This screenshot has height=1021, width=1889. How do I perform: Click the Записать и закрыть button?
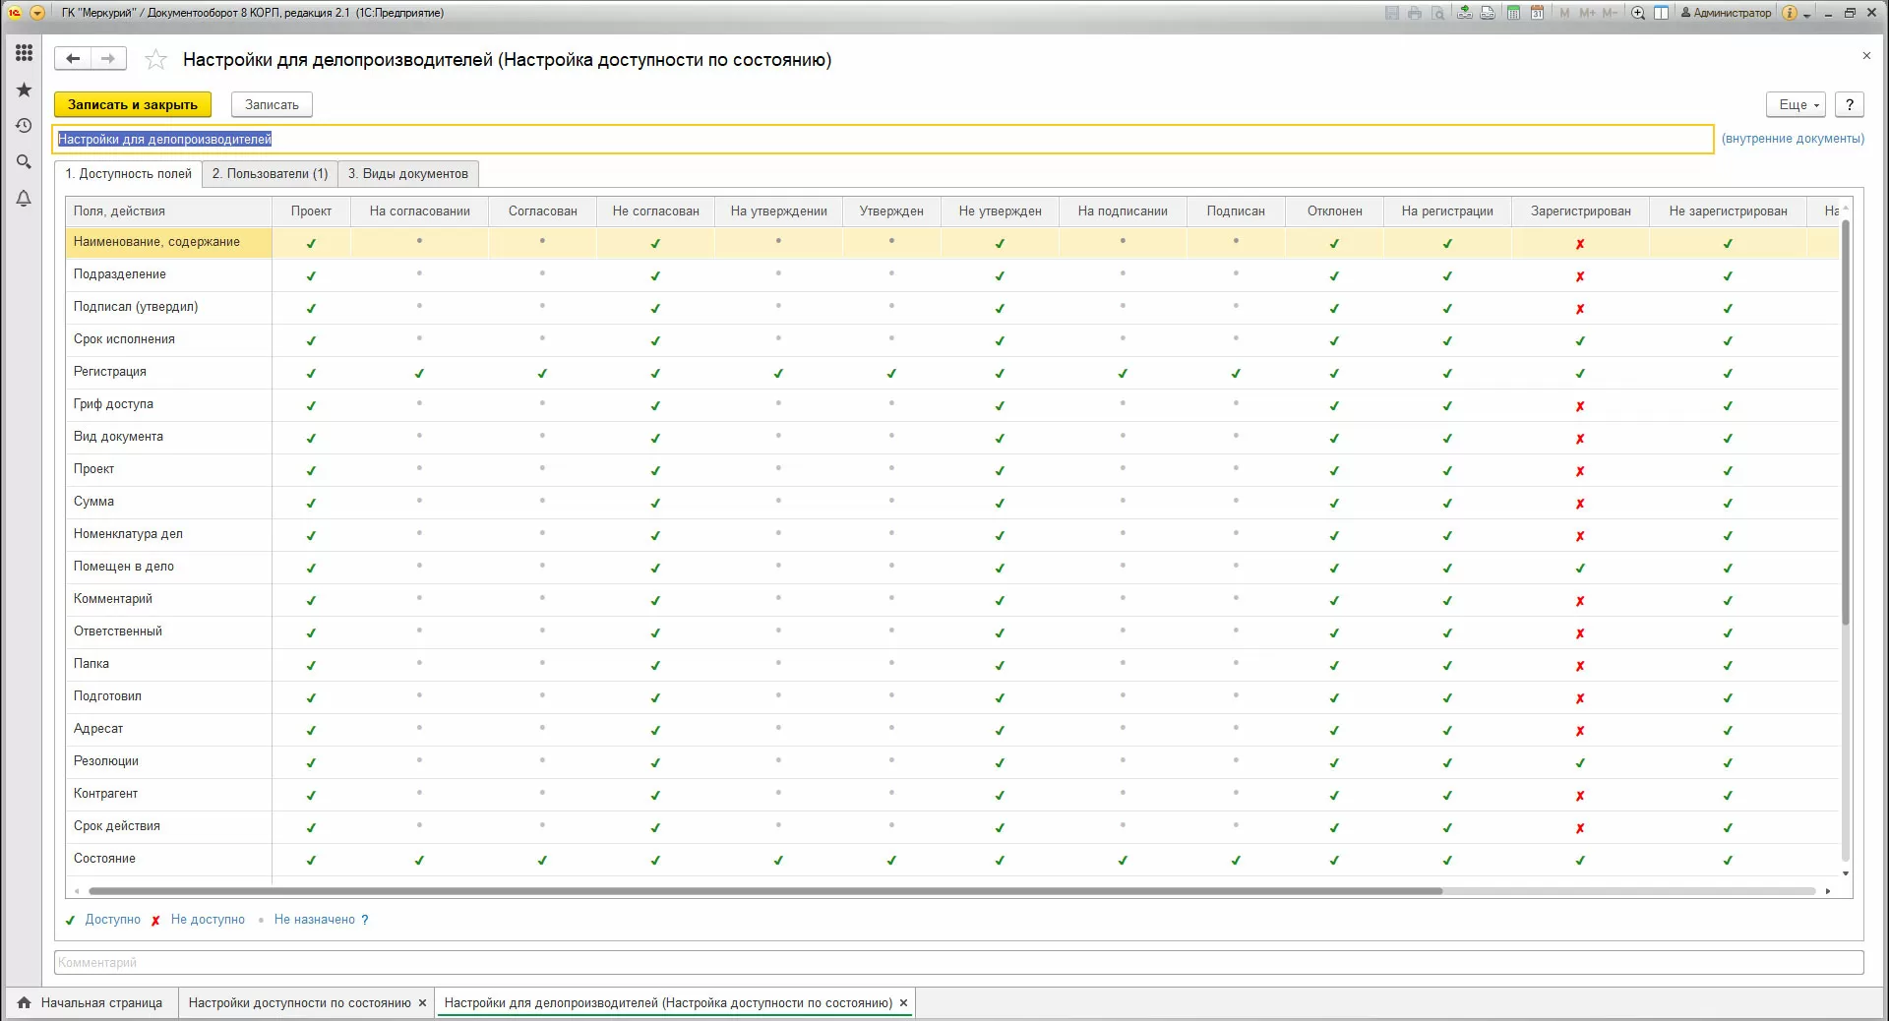click(133, 105)
